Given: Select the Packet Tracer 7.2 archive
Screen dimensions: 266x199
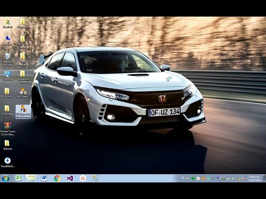Looking at the screenshot, I should click(x=7, y=129).
